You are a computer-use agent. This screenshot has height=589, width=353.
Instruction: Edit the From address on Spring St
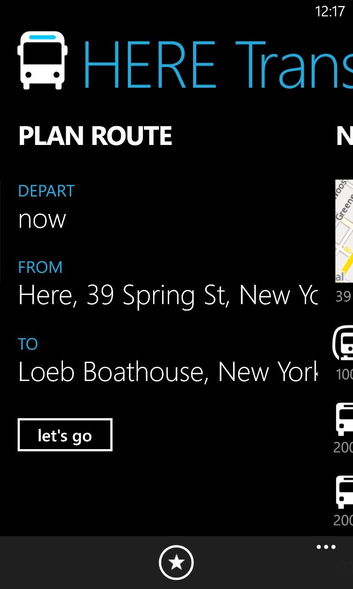point(168,295)
